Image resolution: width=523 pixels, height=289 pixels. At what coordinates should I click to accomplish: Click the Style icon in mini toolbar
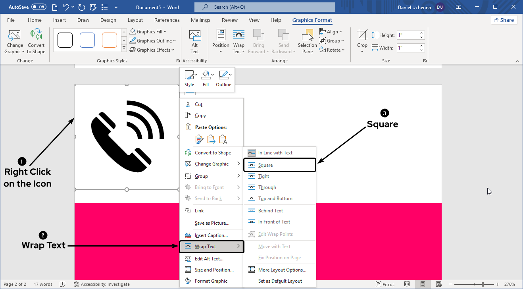pos(189,78)
